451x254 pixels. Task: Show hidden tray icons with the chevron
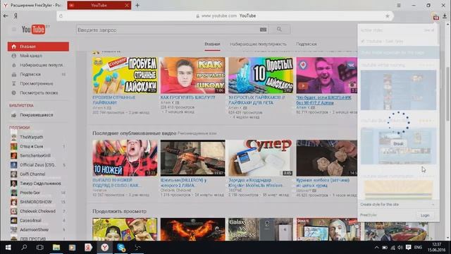pyautogui.click(x=376, y=248)
